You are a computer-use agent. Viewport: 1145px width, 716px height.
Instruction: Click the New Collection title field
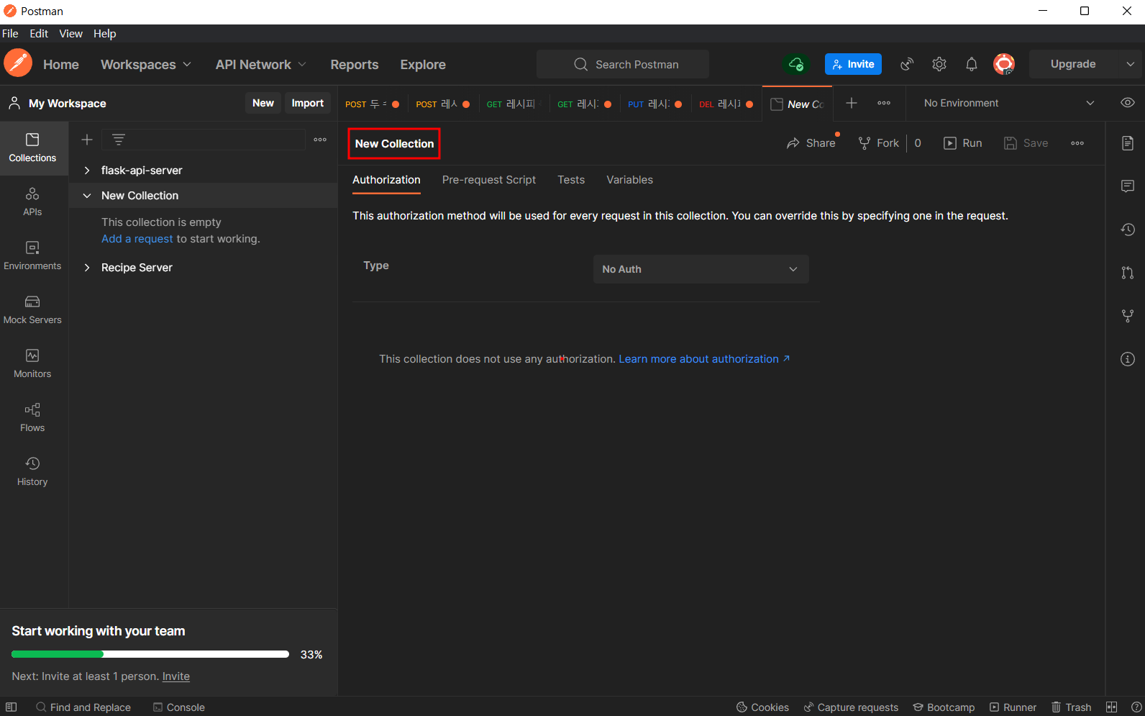tap(394, 144)
